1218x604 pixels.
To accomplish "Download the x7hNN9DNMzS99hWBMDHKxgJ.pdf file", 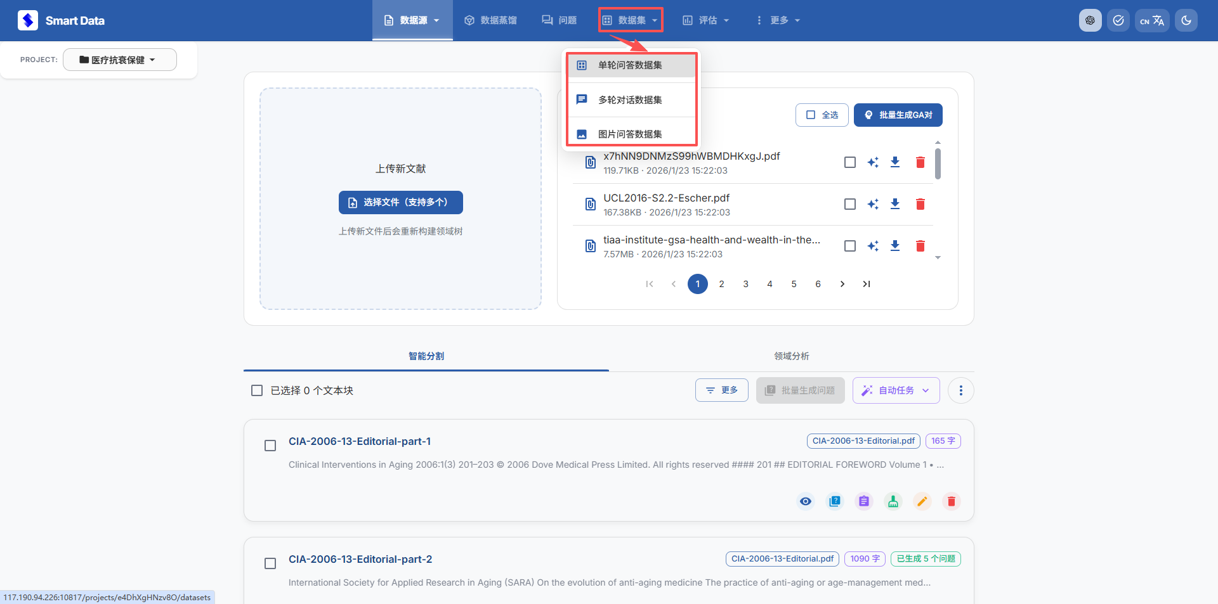I will click(x=894, y=162).
